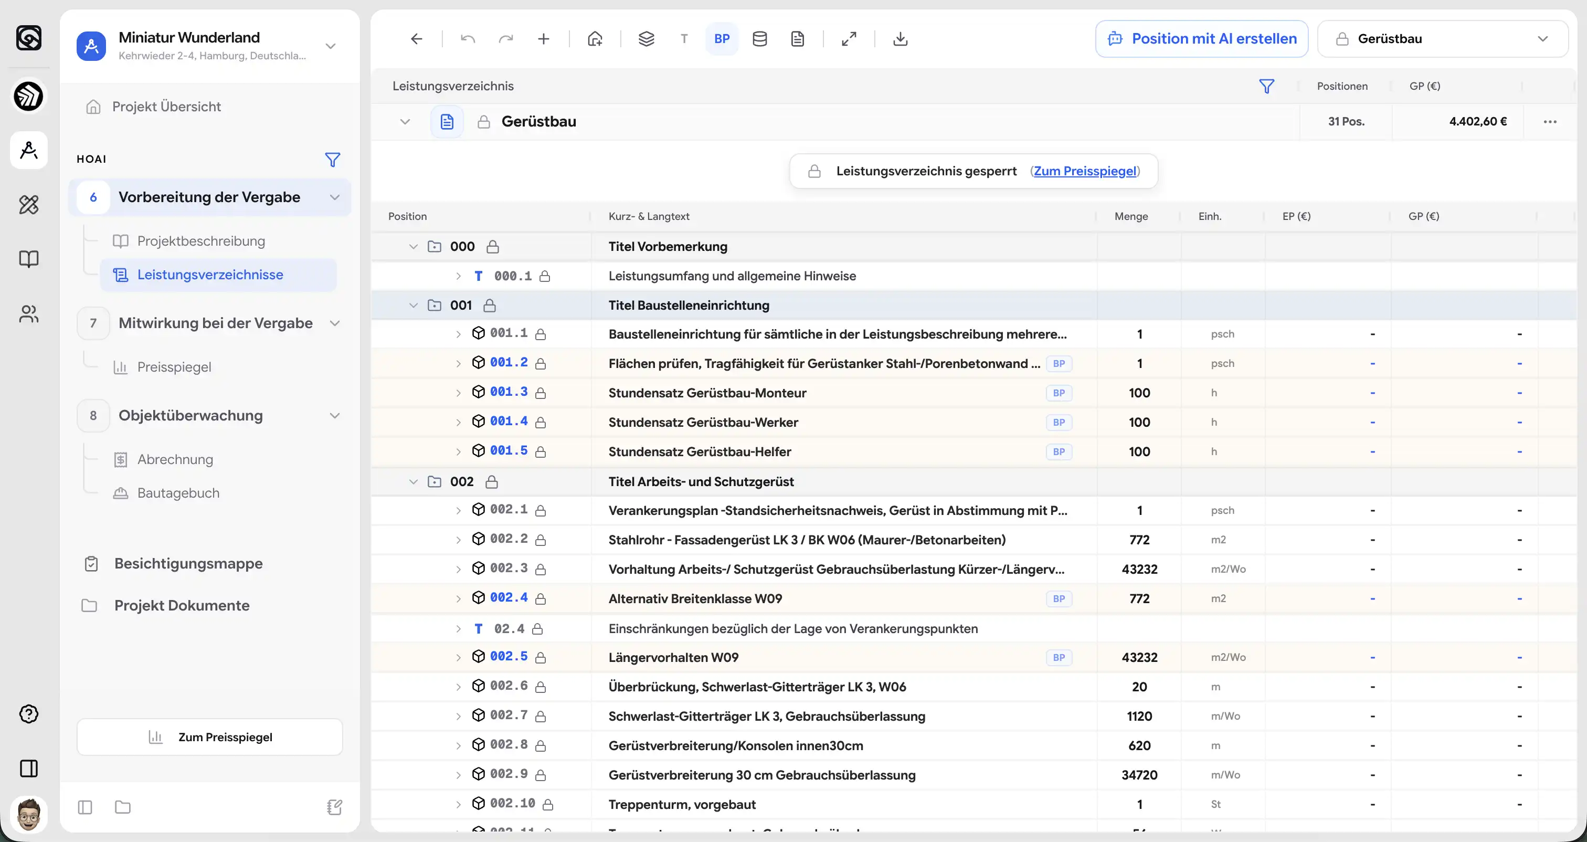Create position with AI
This screenshot has height=842, width=1587.
pyautogui.click(x=1201, y=39)
